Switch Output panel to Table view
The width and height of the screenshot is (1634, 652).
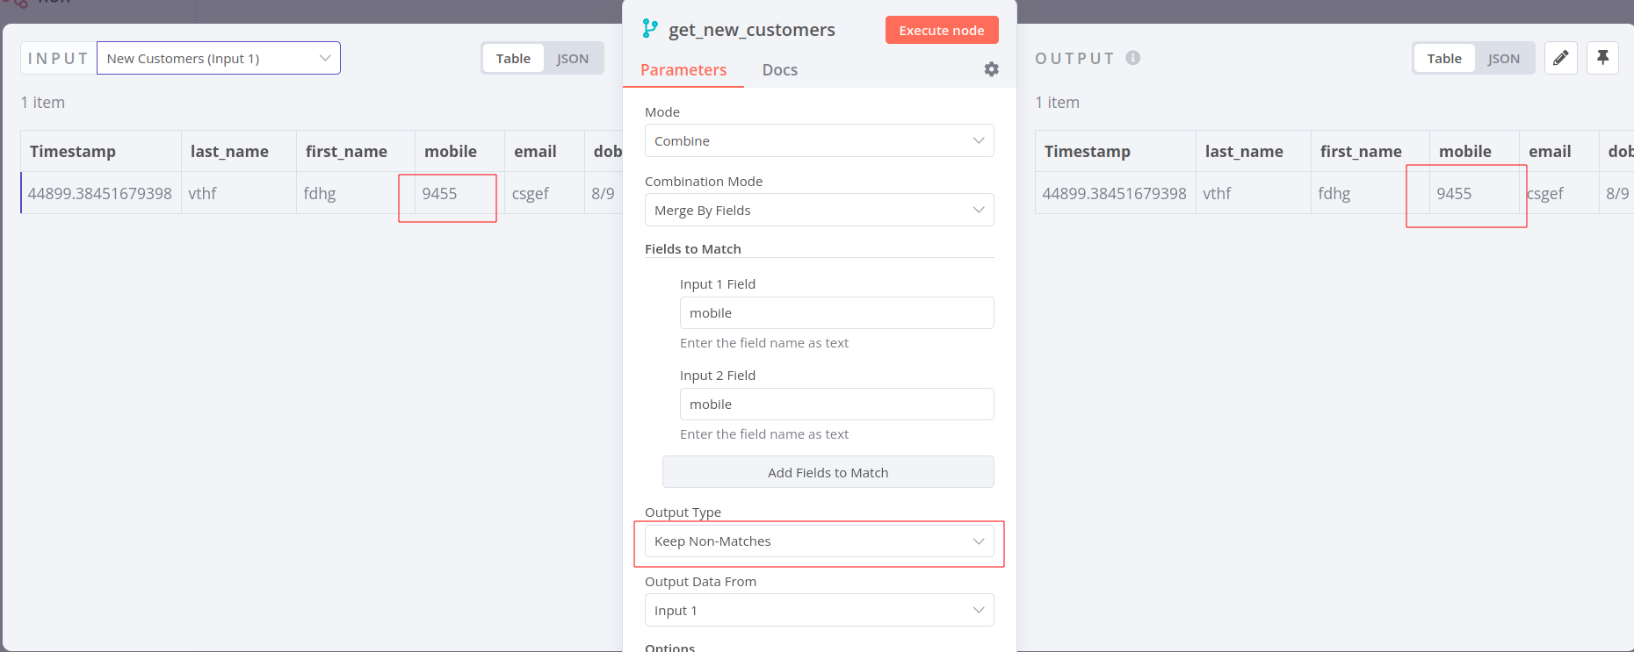click(x=1444, y=59)
